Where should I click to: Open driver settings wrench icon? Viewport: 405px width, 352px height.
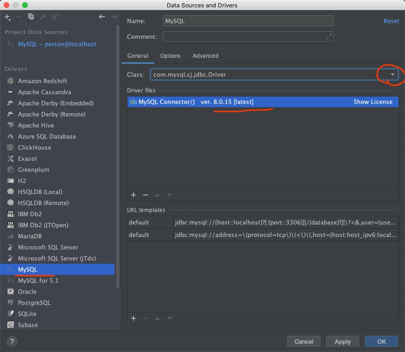[43, 17]
